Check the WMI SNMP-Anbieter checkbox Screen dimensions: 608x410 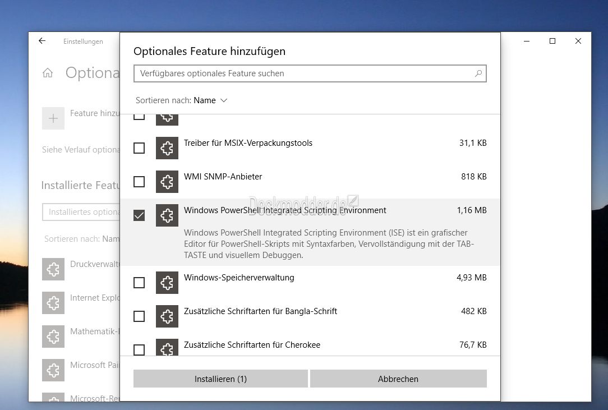[139, 182]
